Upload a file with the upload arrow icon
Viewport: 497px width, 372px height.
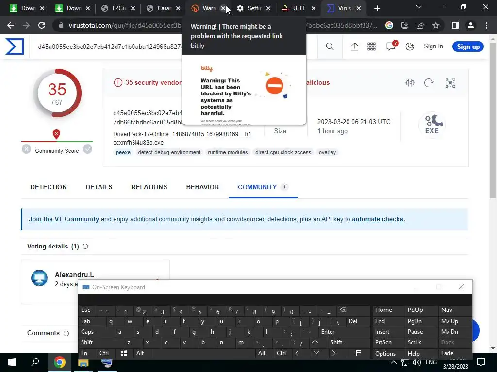pyautogui.click(x=355, y=46)
